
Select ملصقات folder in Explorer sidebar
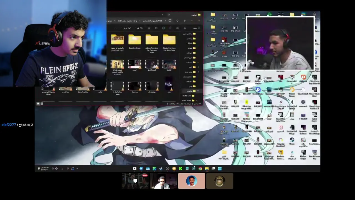click(x=191, y=81)
